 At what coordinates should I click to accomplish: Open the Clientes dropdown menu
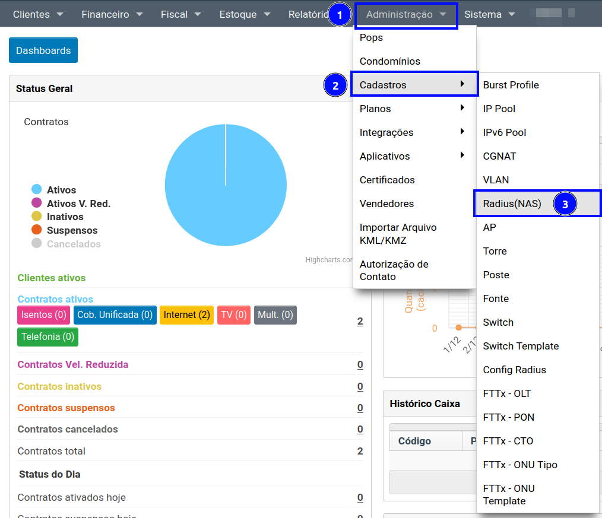click(38, 14)
